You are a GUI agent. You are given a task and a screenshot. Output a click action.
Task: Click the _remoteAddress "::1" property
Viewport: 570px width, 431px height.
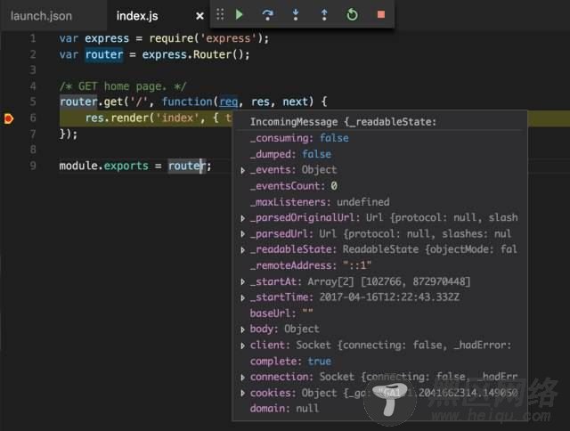tap(311, 265)
